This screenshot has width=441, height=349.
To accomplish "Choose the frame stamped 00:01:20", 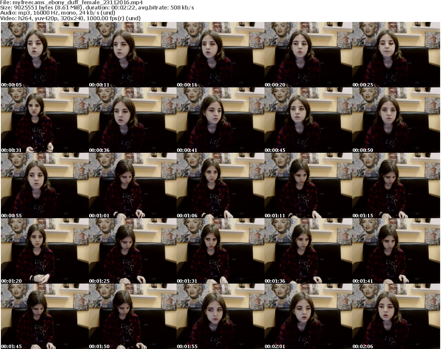I will 45,250.
